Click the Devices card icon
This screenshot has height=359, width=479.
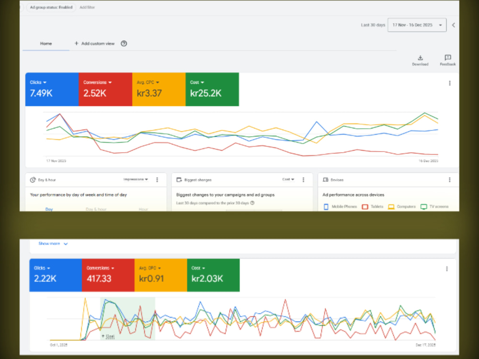pyautogui.click(x=325, y=180)
